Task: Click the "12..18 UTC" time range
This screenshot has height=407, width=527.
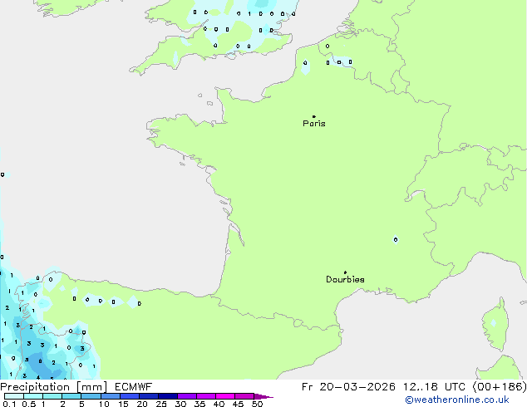Action: (x=435, y=387)
